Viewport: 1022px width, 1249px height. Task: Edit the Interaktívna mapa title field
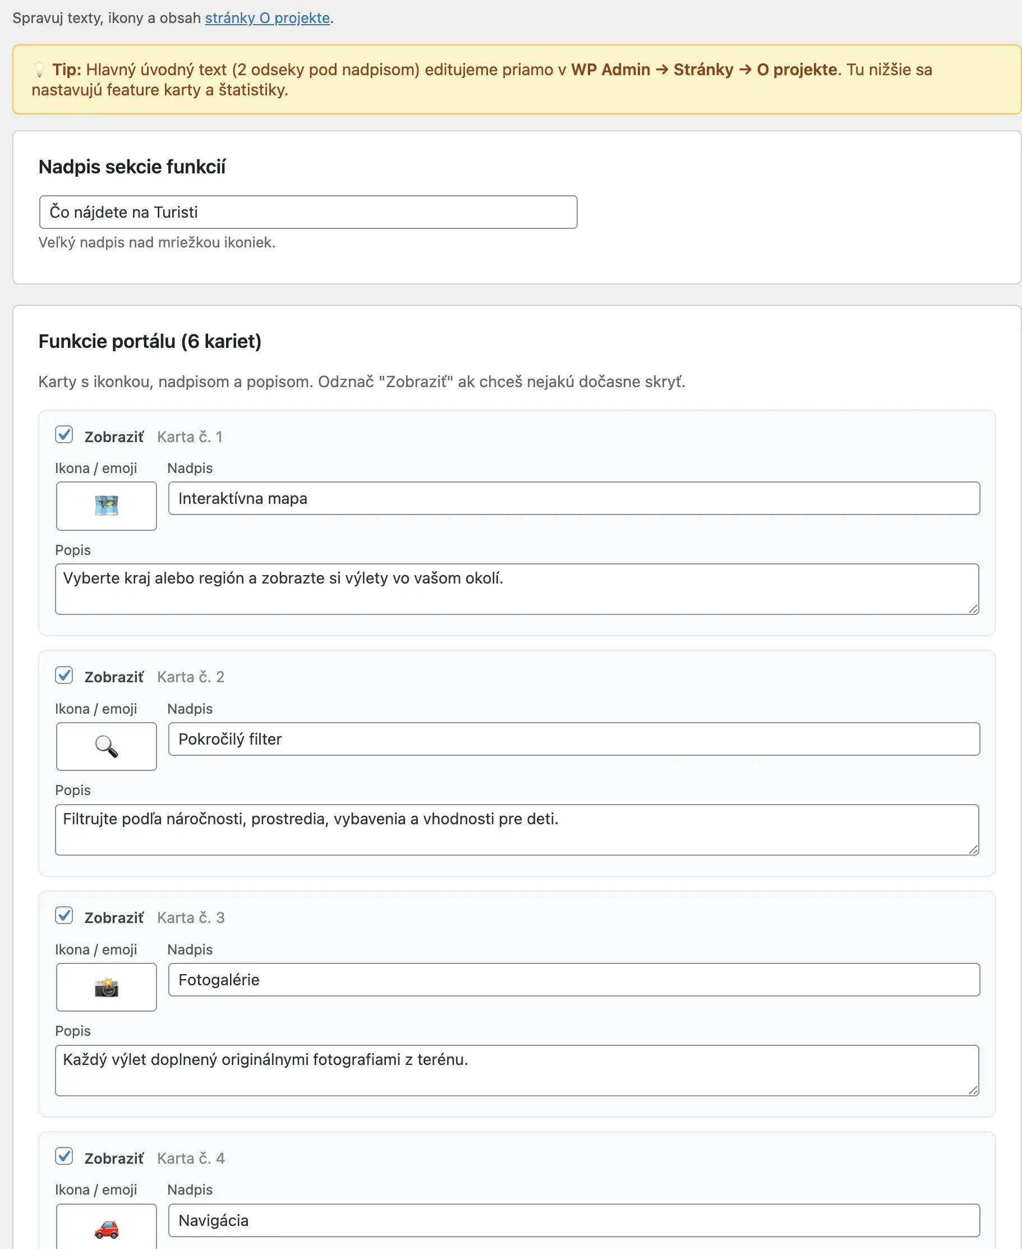tap(574, 498)
